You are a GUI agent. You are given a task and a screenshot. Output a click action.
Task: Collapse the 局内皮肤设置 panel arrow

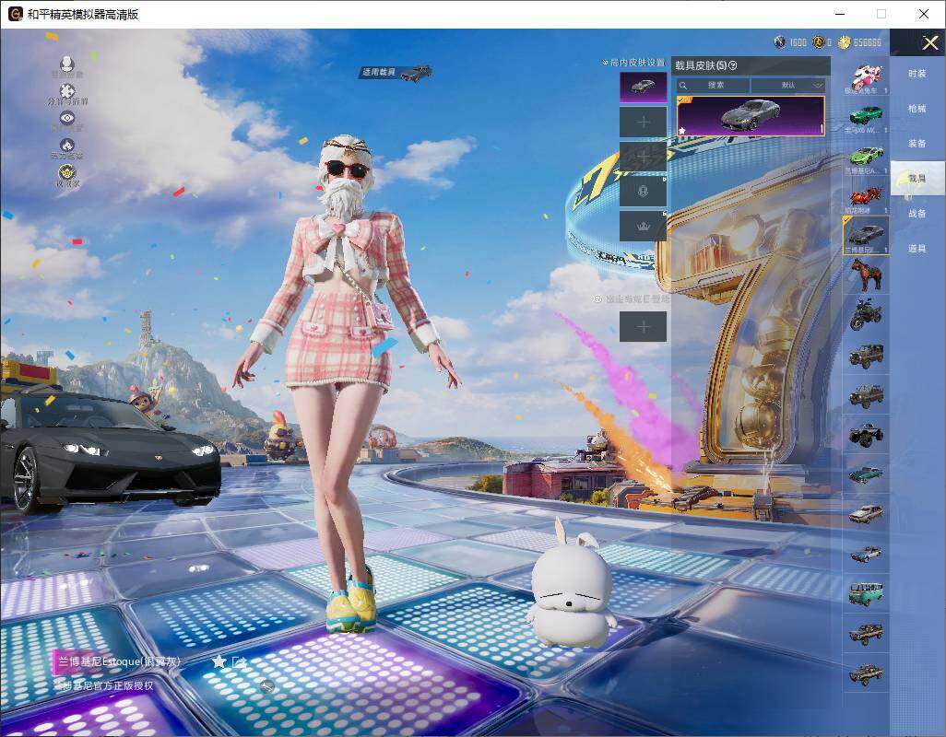pos(605,63)
